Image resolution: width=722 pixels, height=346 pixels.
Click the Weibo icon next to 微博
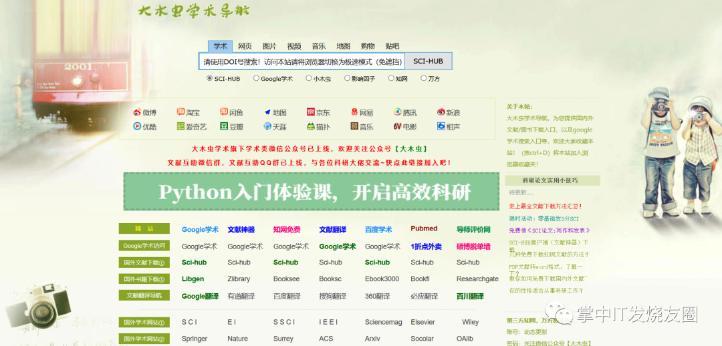coord(137,112)
